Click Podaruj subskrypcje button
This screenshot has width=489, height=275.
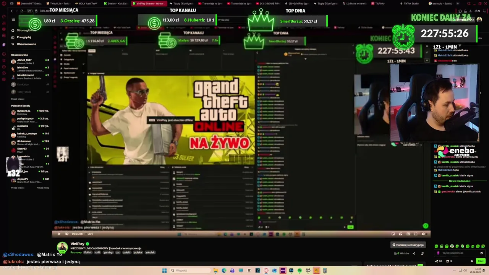coord(408,245)
